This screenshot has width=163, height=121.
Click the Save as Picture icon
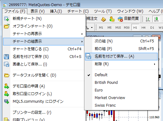tap(6, 64)
